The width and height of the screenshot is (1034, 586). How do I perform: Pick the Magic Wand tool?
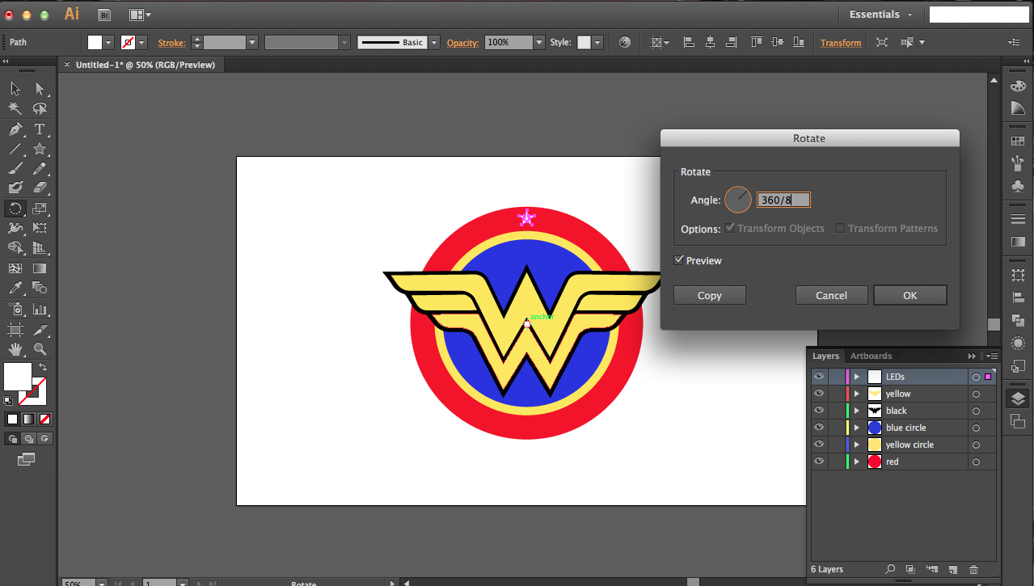[15, 108]
